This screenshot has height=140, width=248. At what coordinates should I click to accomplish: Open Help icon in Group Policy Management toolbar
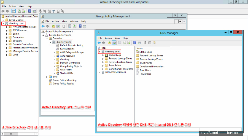pos(80,26)
